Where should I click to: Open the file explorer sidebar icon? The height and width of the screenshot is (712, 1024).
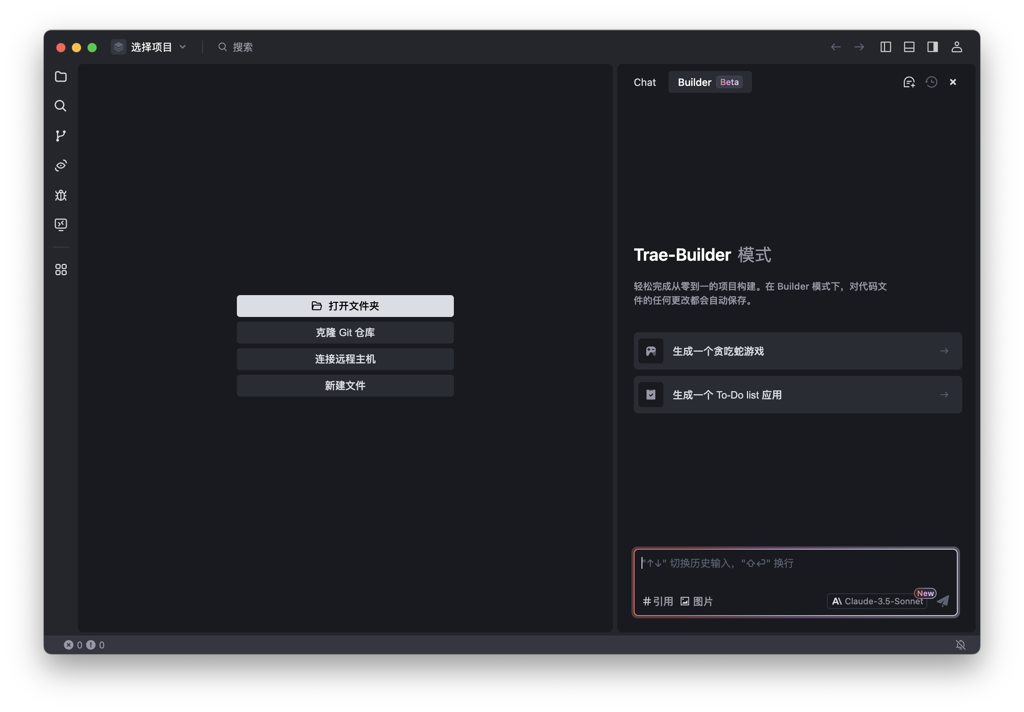coord(60,77)
